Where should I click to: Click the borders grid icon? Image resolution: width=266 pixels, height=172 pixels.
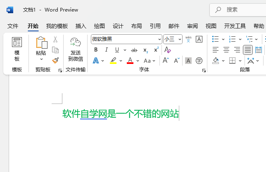coord(232,61)
